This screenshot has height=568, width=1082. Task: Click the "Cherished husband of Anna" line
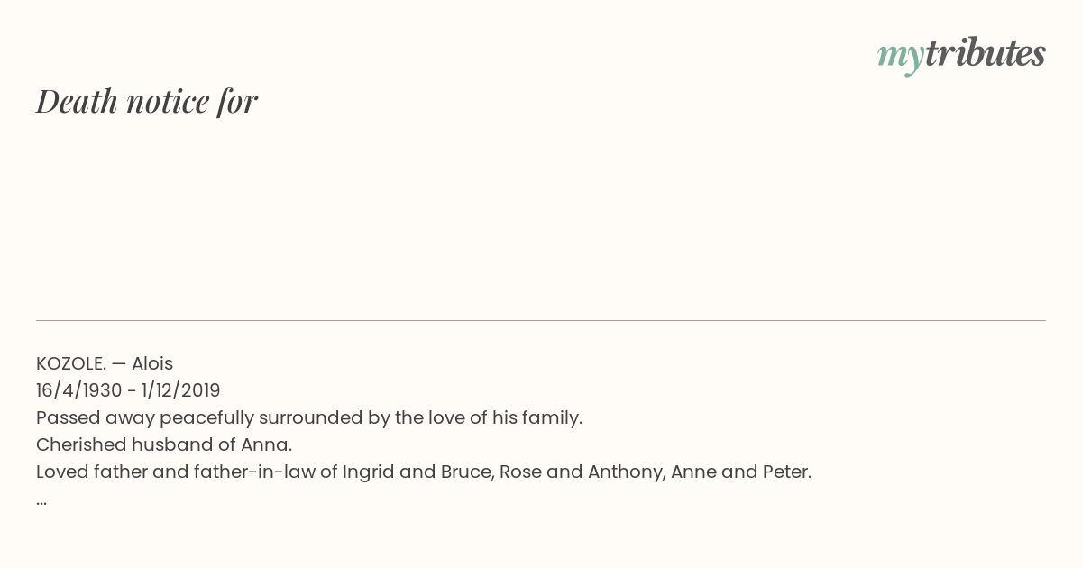164,444
